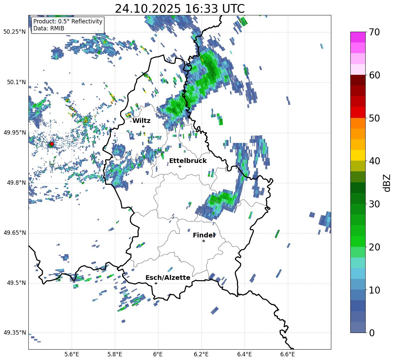Click the 50.25°N latitude label

pyautogui.click(x=15, y=32)
